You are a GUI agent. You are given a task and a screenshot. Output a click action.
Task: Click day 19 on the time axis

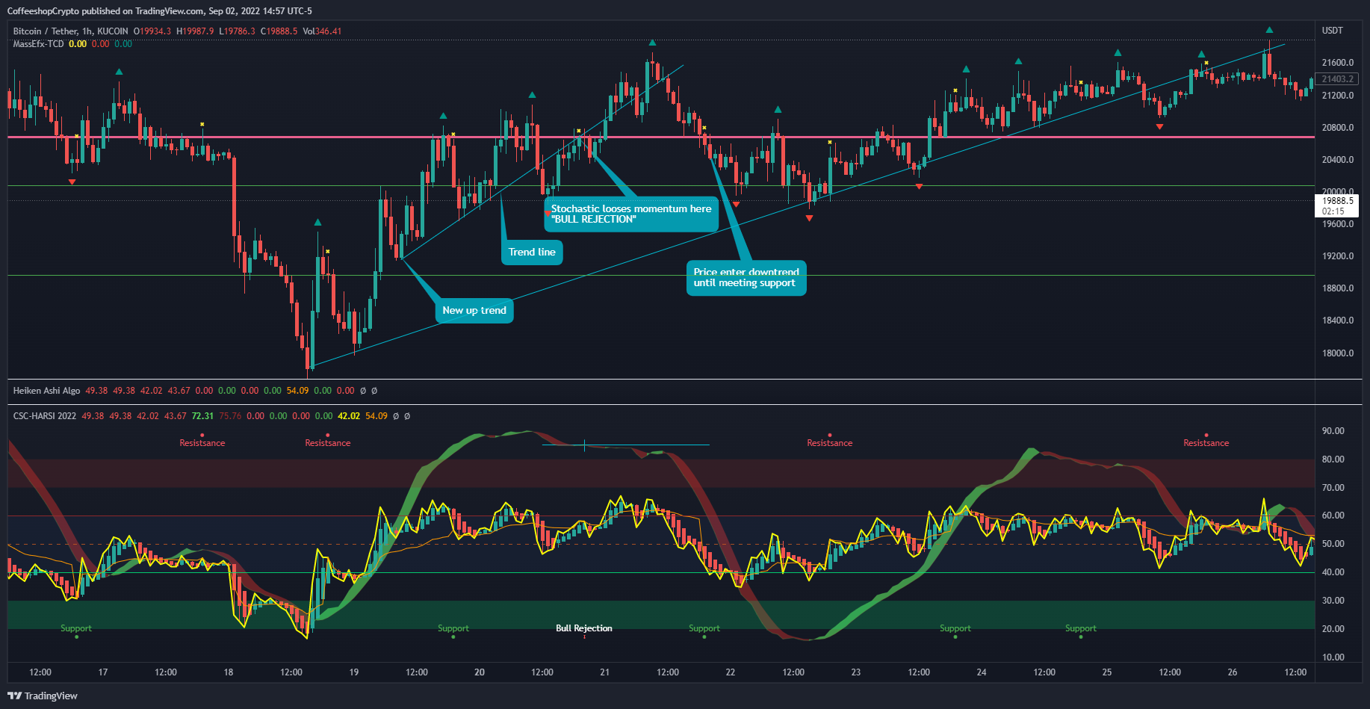pyautogui.click(x=354, y=672)
